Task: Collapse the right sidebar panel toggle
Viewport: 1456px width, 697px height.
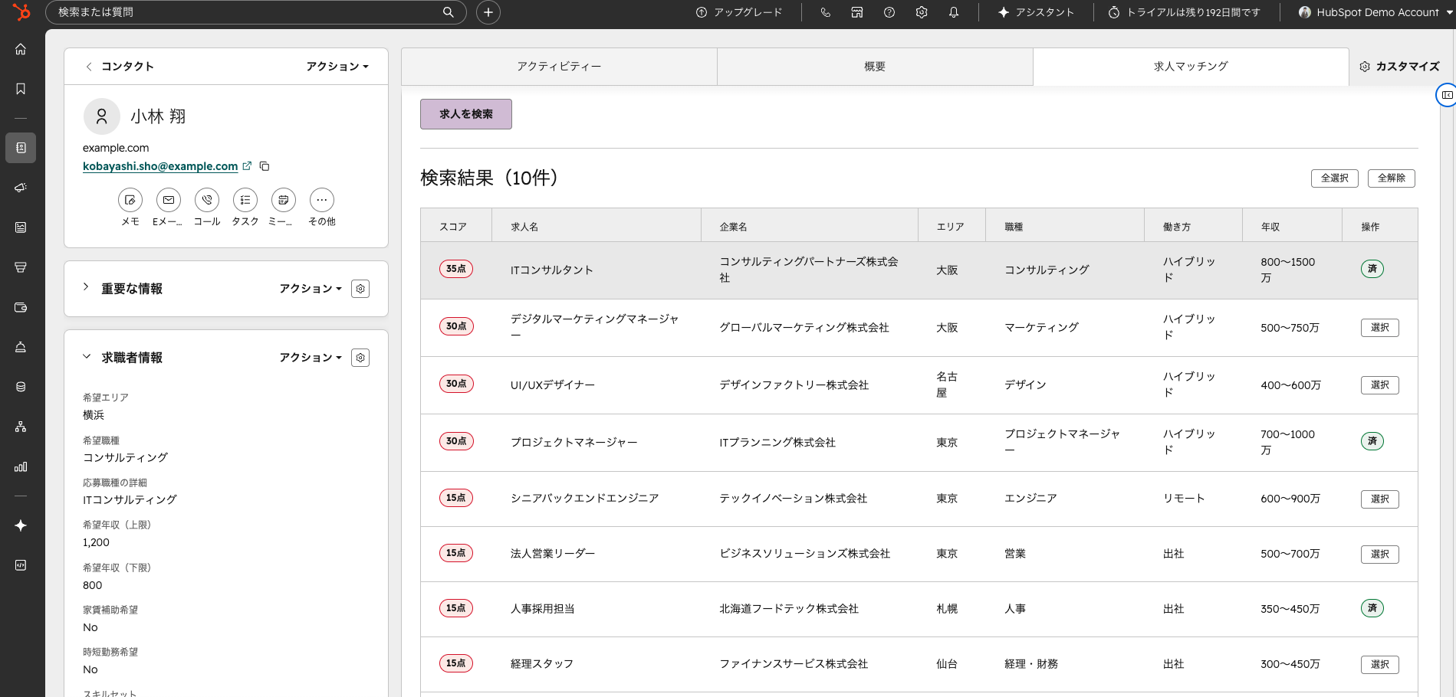Action: [x=1446, y=95]
